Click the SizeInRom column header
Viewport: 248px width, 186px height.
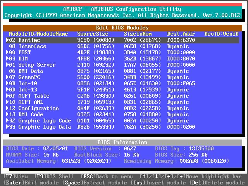click(x=138, y=34)
